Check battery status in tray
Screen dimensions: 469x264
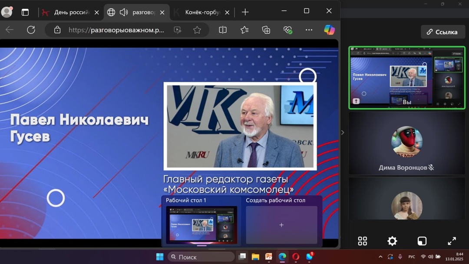click(x=438, y=257)
